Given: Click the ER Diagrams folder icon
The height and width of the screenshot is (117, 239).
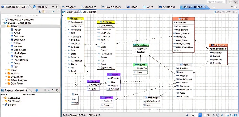Looking at the screenshot, I should pos(5,101).
